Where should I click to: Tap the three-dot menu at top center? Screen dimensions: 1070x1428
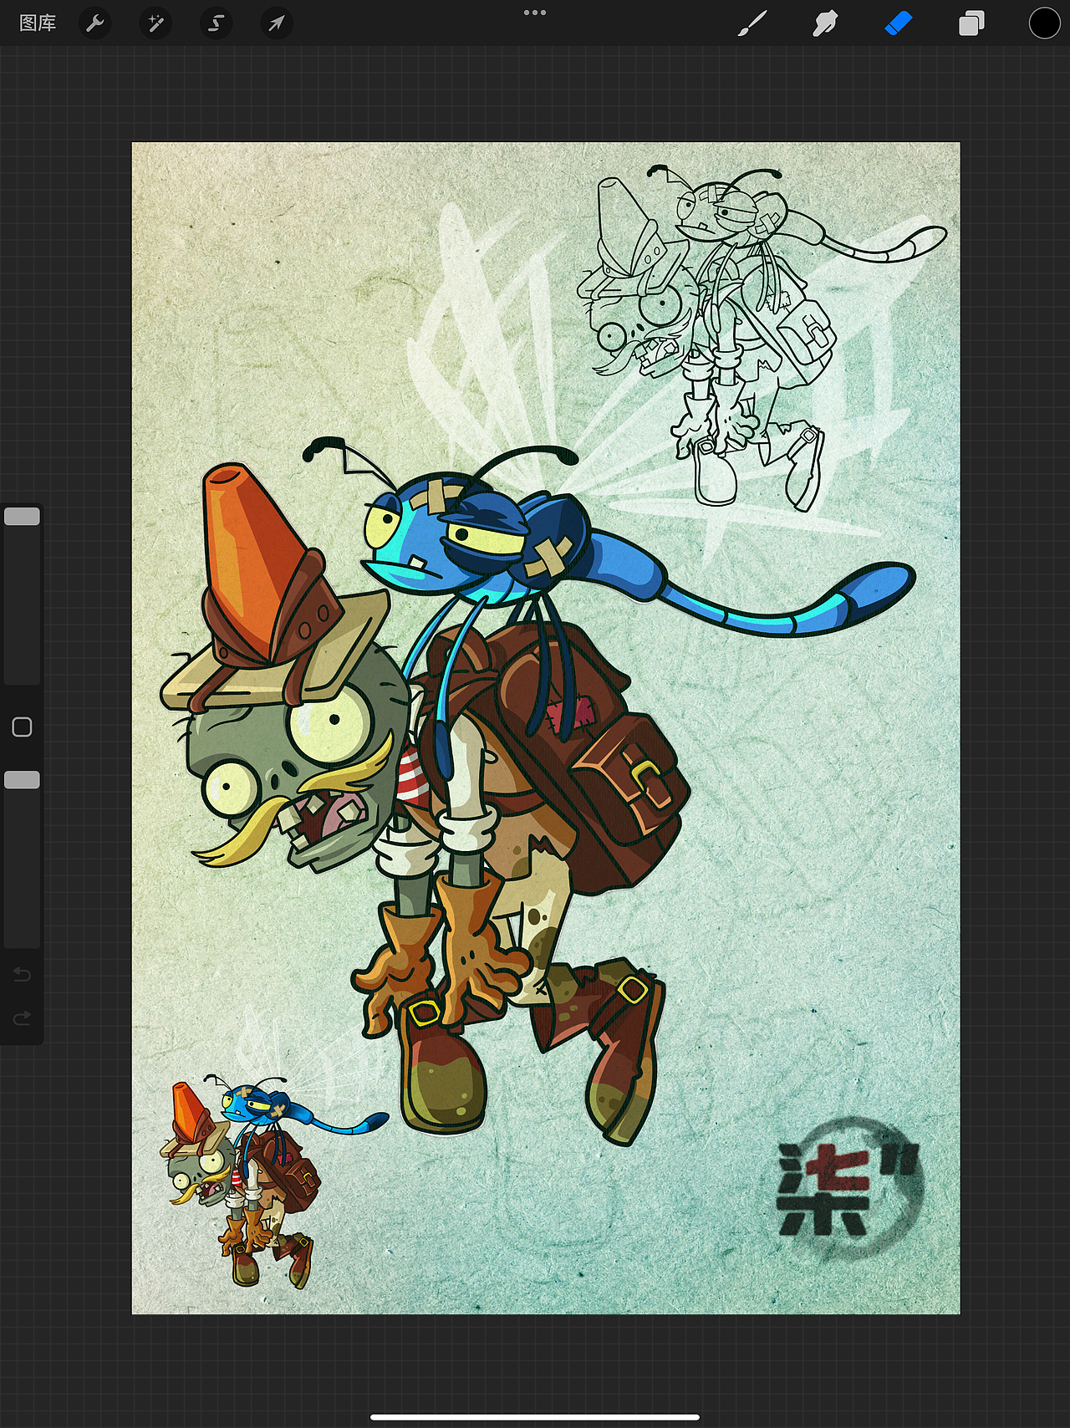tap(535, 13)
